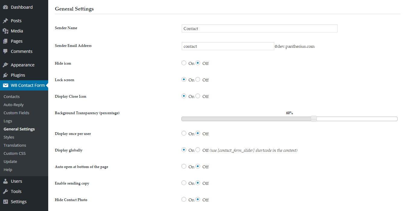
Task: Open the Plugins menu
Action: point(24,75)
